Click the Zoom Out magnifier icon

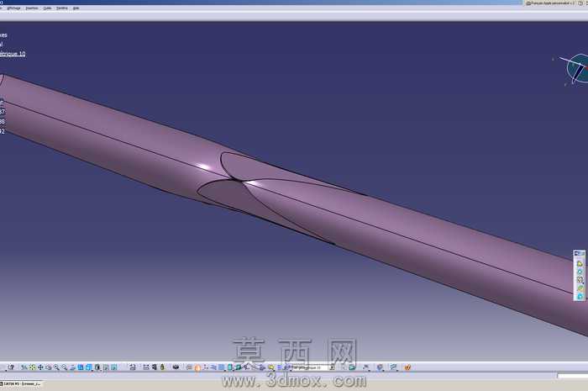click(64, 367)
